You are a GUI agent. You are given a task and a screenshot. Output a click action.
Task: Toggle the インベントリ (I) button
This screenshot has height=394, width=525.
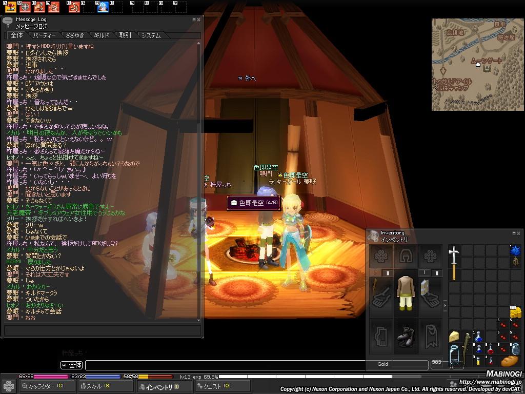(x=164, y=387)
